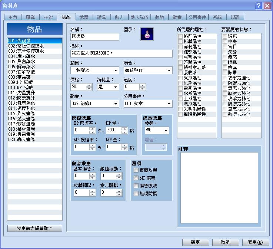Toggle the 睡眠 state checkbox
This screenshot has height=249, width=273.
click(x=225, y=62)
